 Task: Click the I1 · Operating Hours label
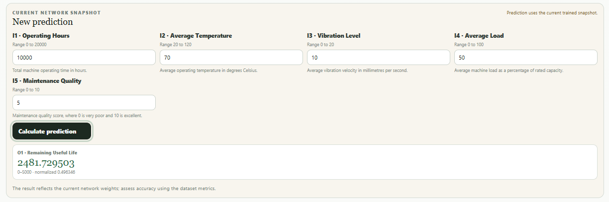click(x=41, y=36)
